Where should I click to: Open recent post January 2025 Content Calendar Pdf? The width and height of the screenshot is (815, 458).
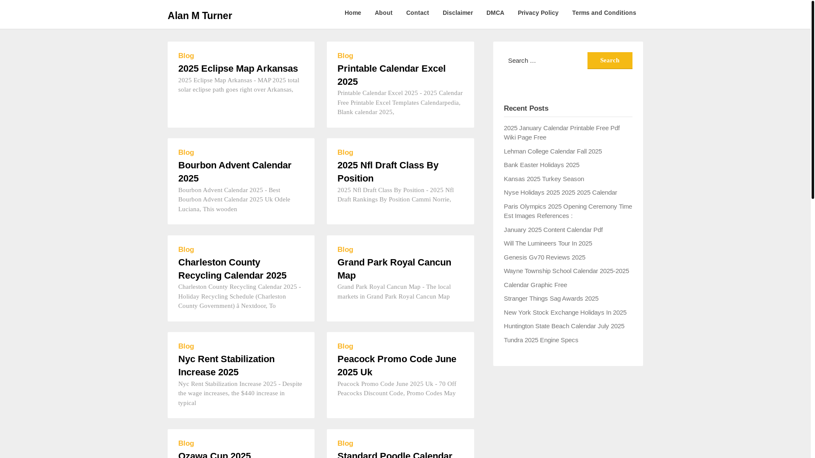(553, 230)
